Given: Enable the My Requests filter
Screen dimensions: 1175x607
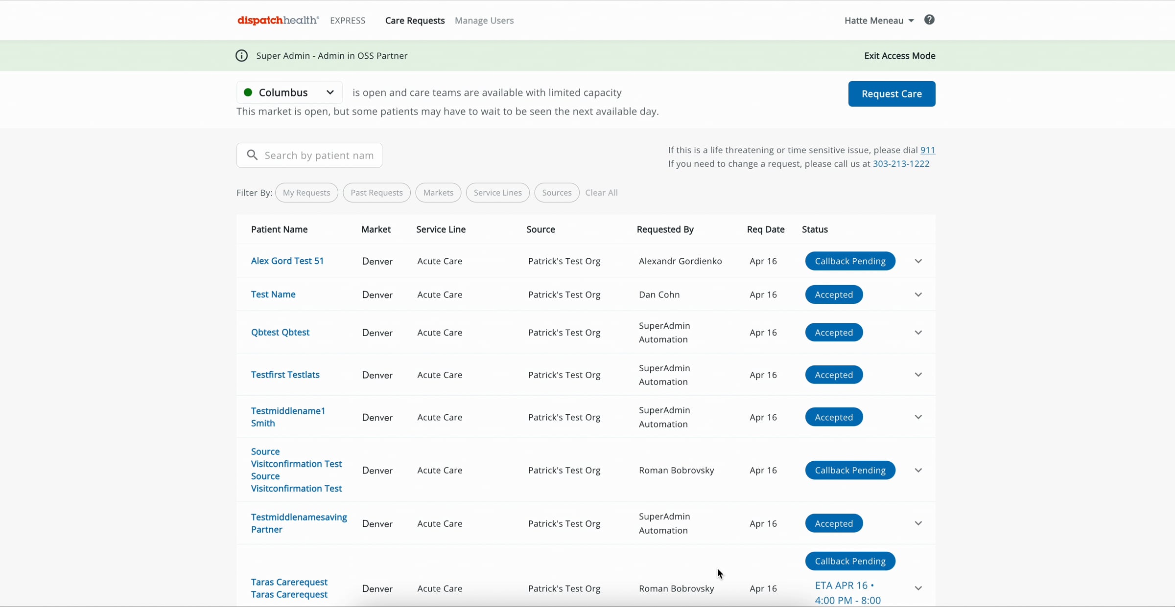Looking at the screenshot, I should click(x=306, y=193).
